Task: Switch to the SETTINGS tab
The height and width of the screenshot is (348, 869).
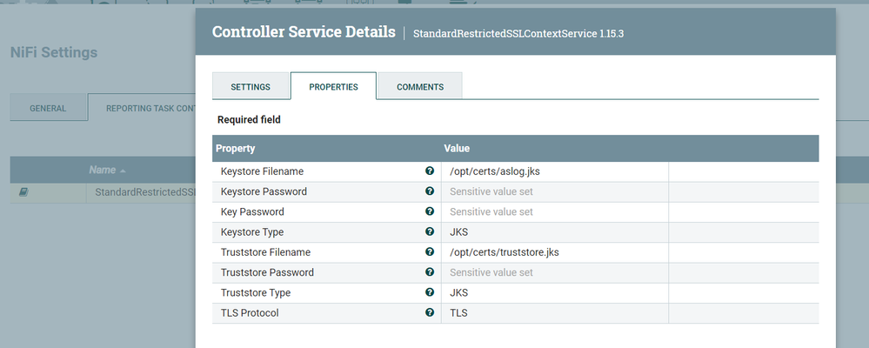Action: point(251,87)
